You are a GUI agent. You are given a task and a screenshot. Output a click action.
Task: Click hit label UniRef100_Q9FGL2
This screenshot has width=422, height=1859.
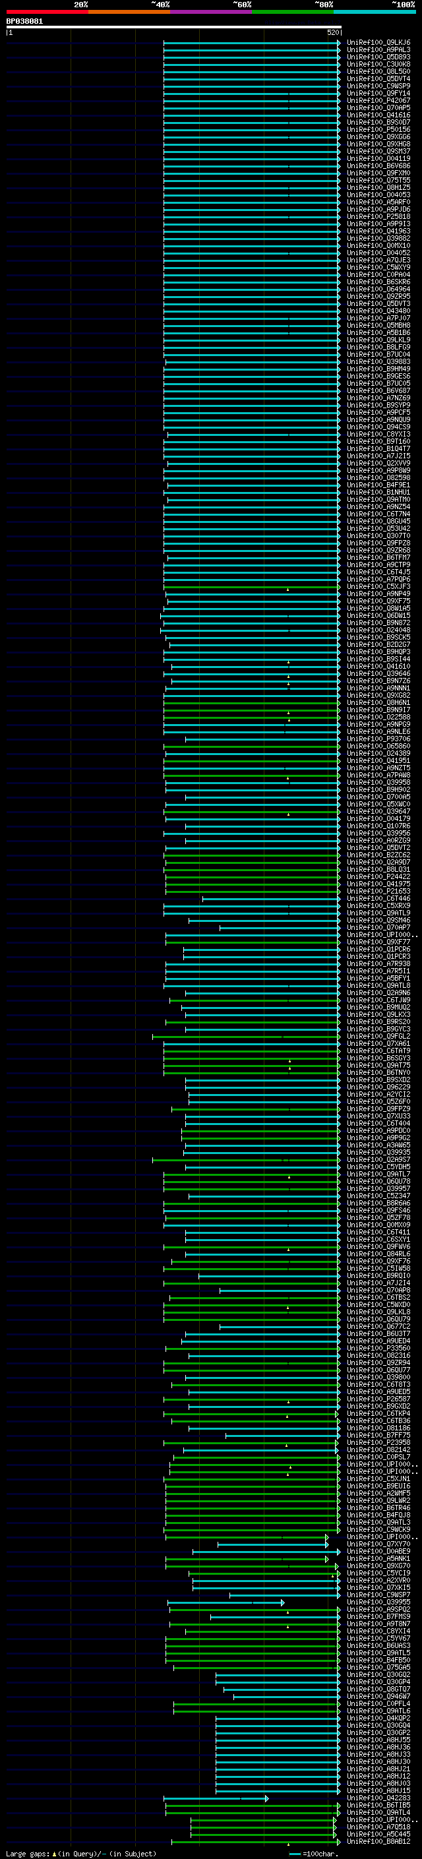(378, 1036)
